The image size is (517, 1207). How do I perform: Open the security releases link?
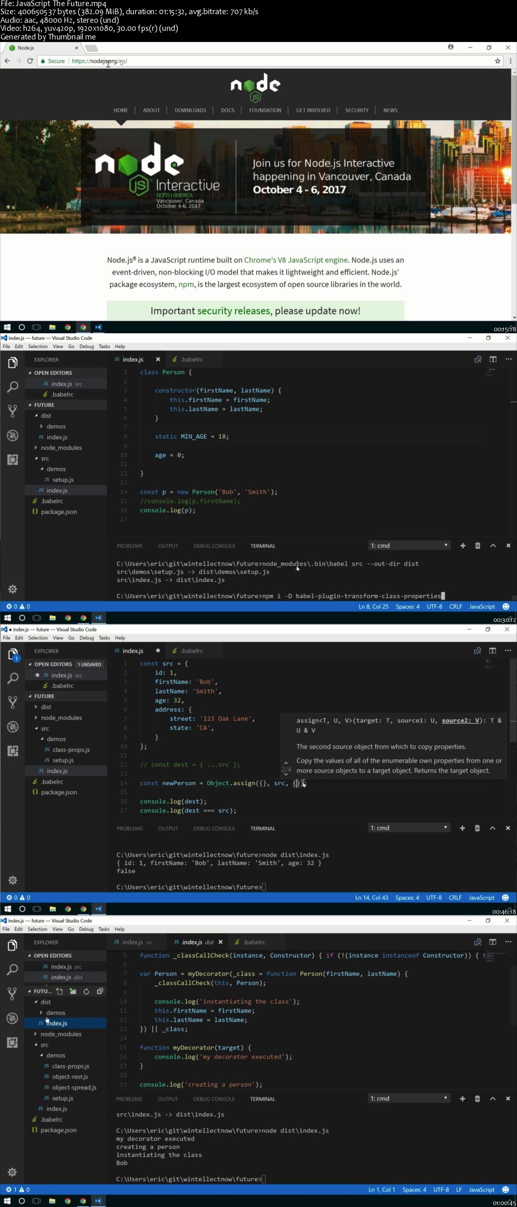(234, 311)
